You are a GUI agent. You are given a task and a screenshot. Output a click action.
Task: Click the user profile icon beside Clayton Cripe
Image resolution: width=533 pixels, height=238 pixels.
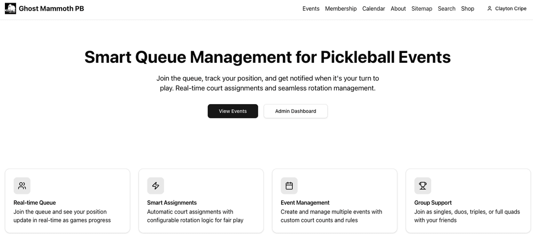tap(489, 8)
